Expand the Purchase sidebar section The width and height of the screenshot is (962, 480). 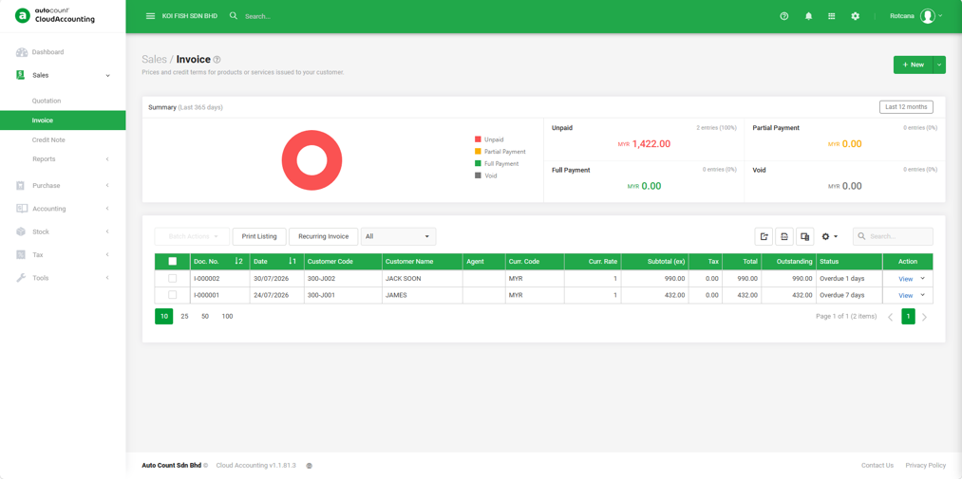coord(63,185)
